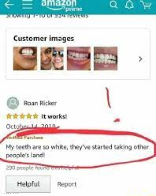Click the five-star rating icons
The width and height of the screenshot is (156, 196).
(x=22, y=116)
